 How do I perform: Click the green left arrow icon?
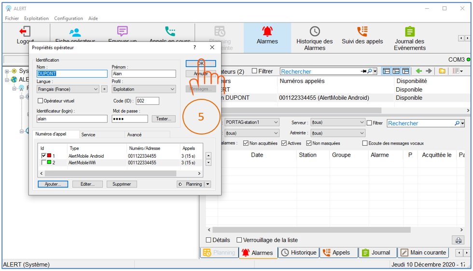tap(419, 71)
